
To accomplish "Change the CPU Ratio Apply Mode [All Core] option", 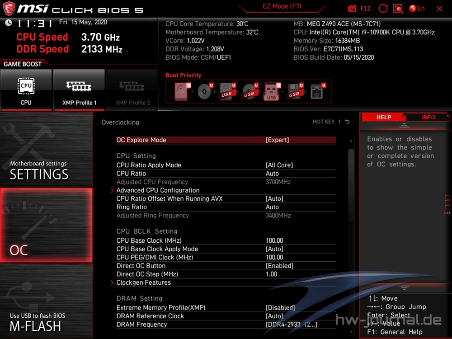I will click(x=226, y=165).
